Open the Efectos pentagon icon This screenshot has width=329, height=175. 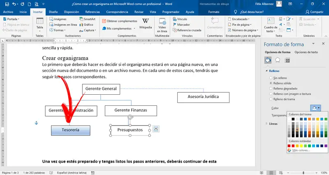278,60
